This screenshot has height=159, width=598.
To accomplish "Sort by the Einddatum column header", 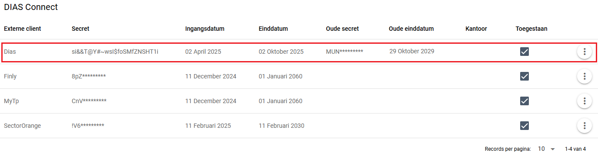I will click(273, 29).
